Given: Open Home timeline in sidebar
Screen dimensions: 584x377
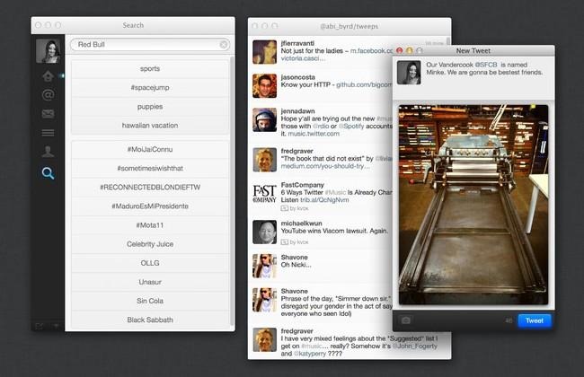Looking at the screenshot, I should [x=48, y=76].
